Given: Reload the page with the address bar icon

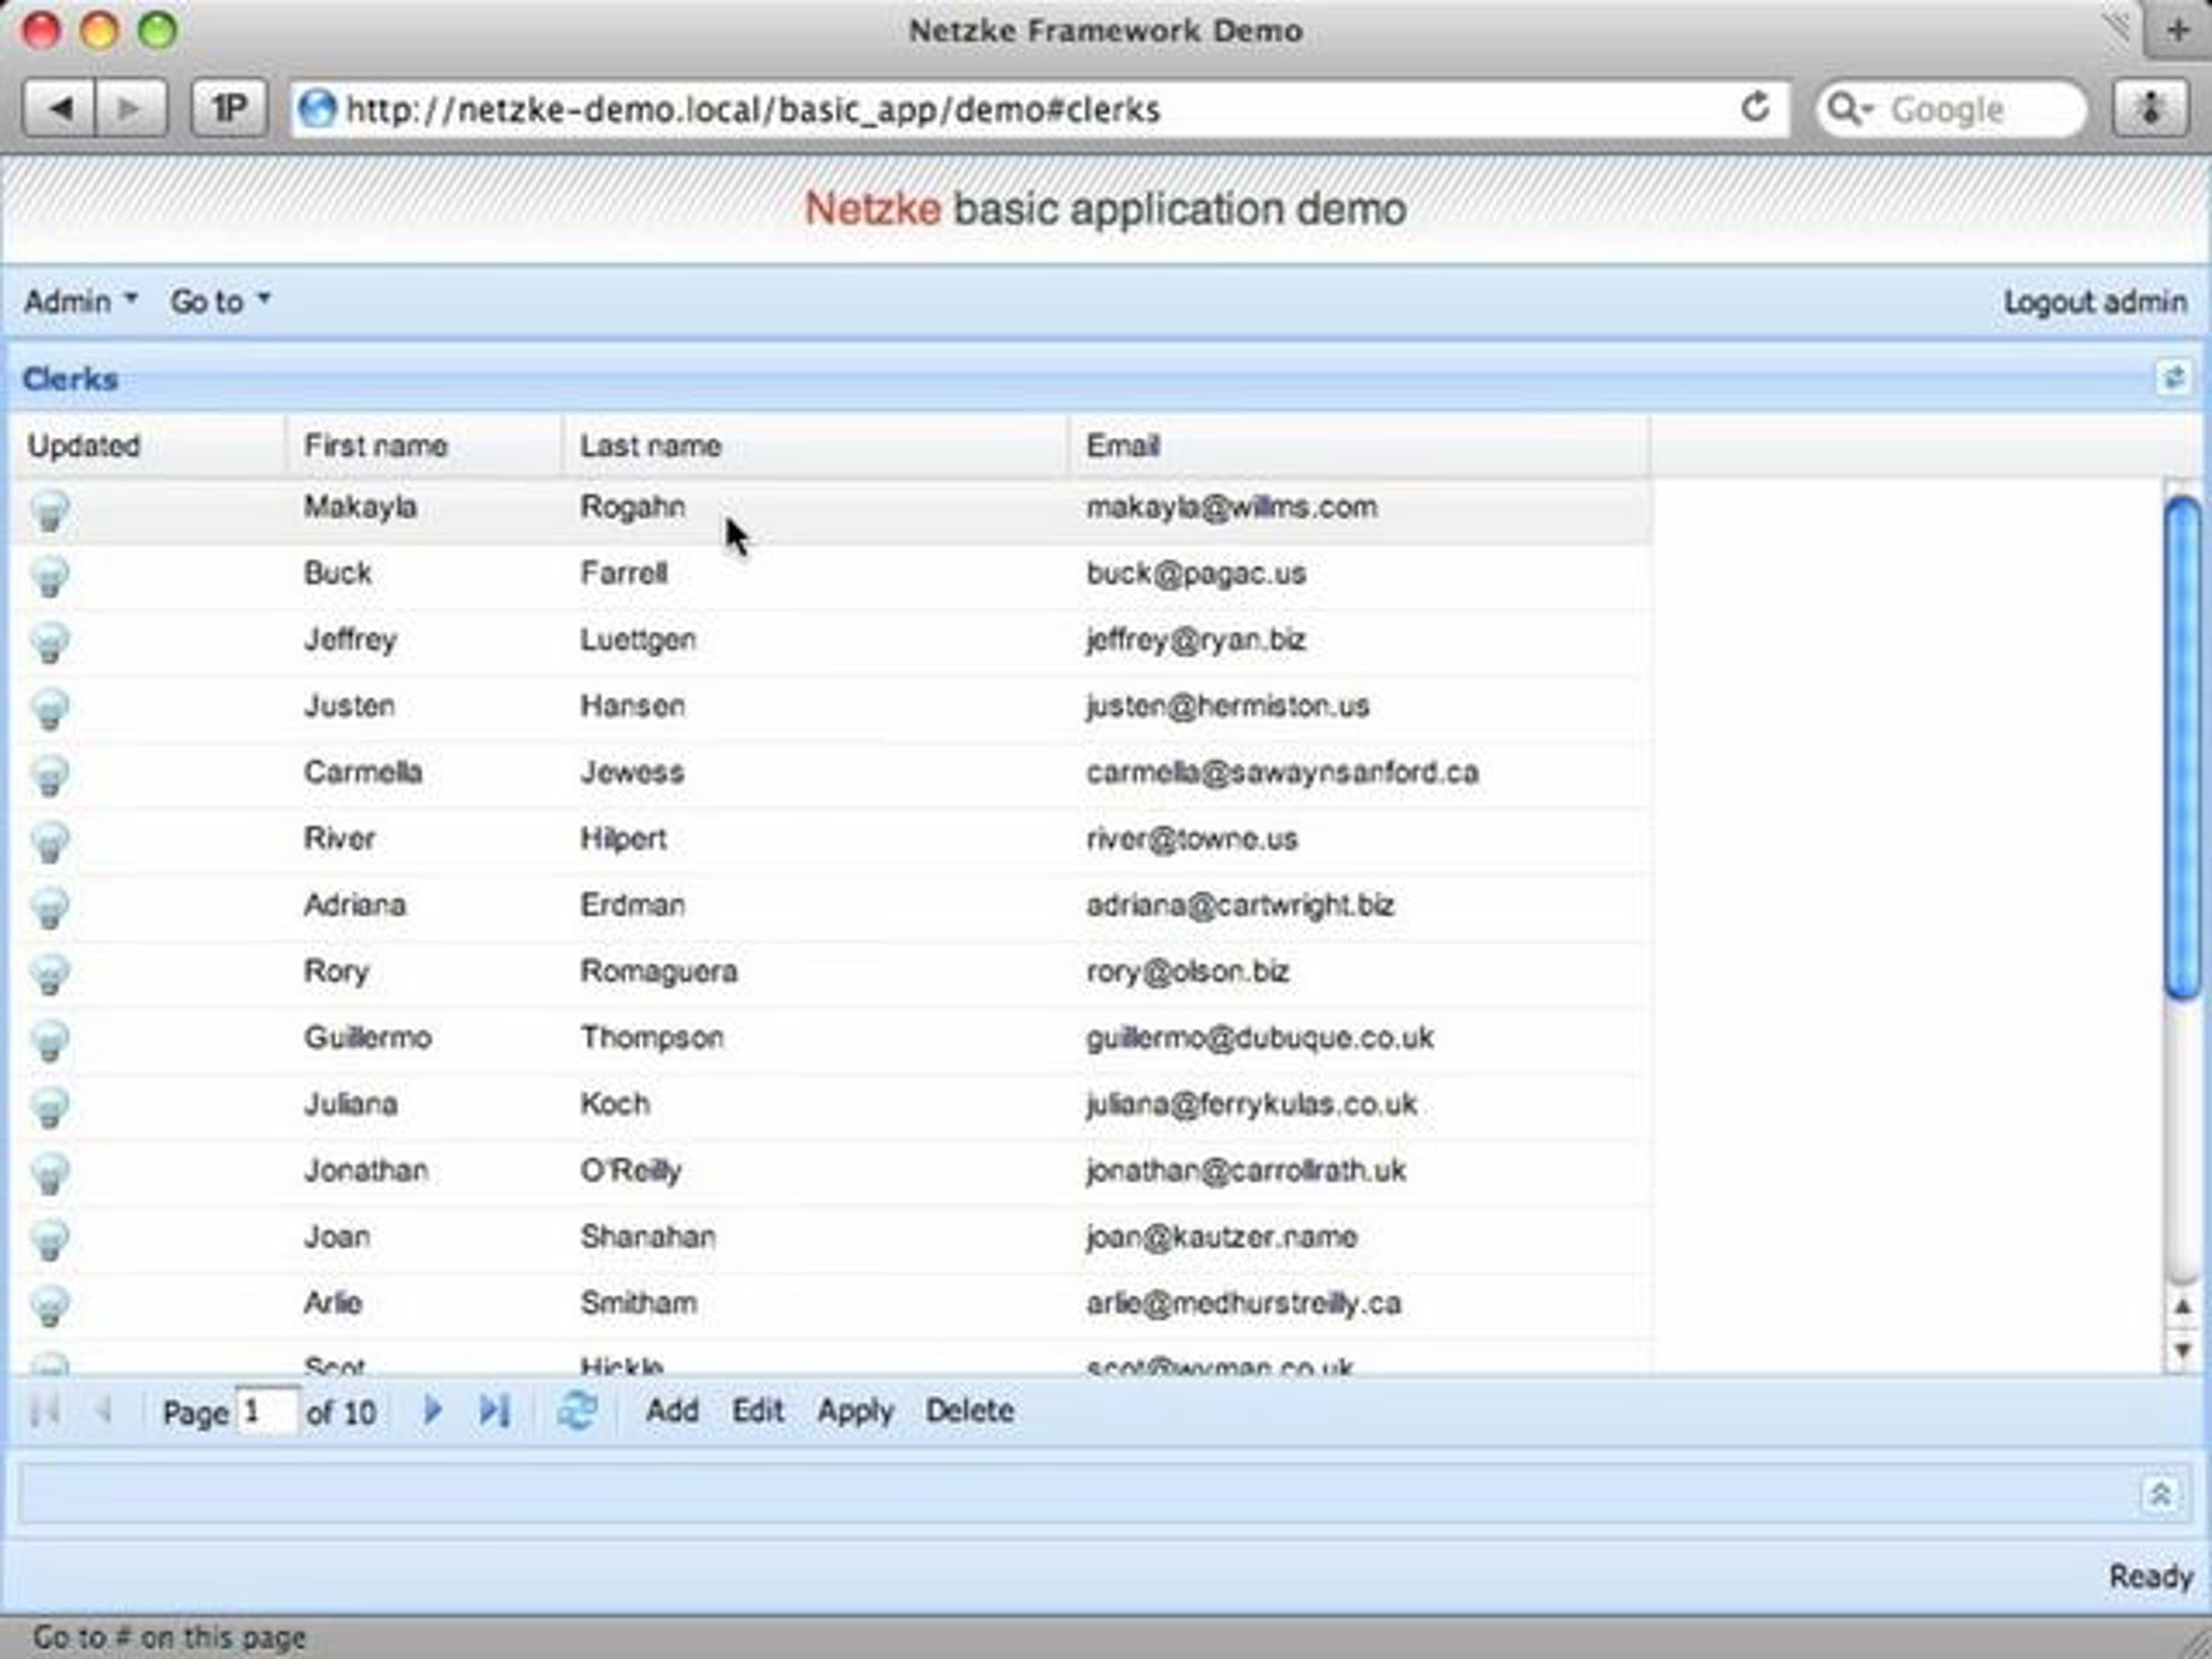Looking at the screenshot, I should point(1755,107).
